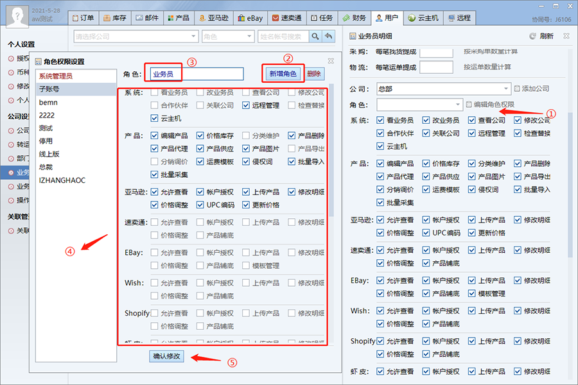Click the 转运 sidebar icon

coord(11,145)
